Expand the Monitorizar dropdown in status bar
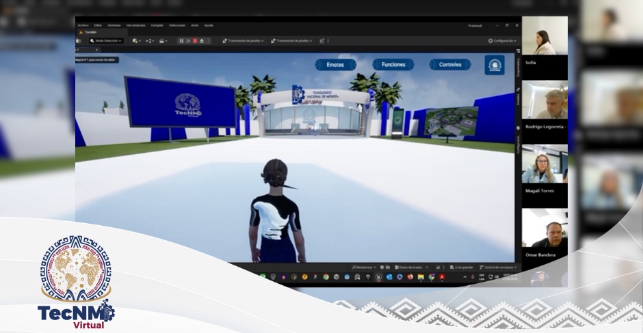This screenshot has width=643, height=333. [x=364, y=267]
